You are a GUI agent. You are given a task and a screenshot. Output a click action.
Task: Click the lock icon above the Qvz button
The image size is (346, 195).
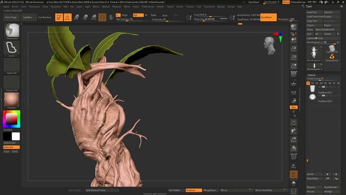pos(294,101)
